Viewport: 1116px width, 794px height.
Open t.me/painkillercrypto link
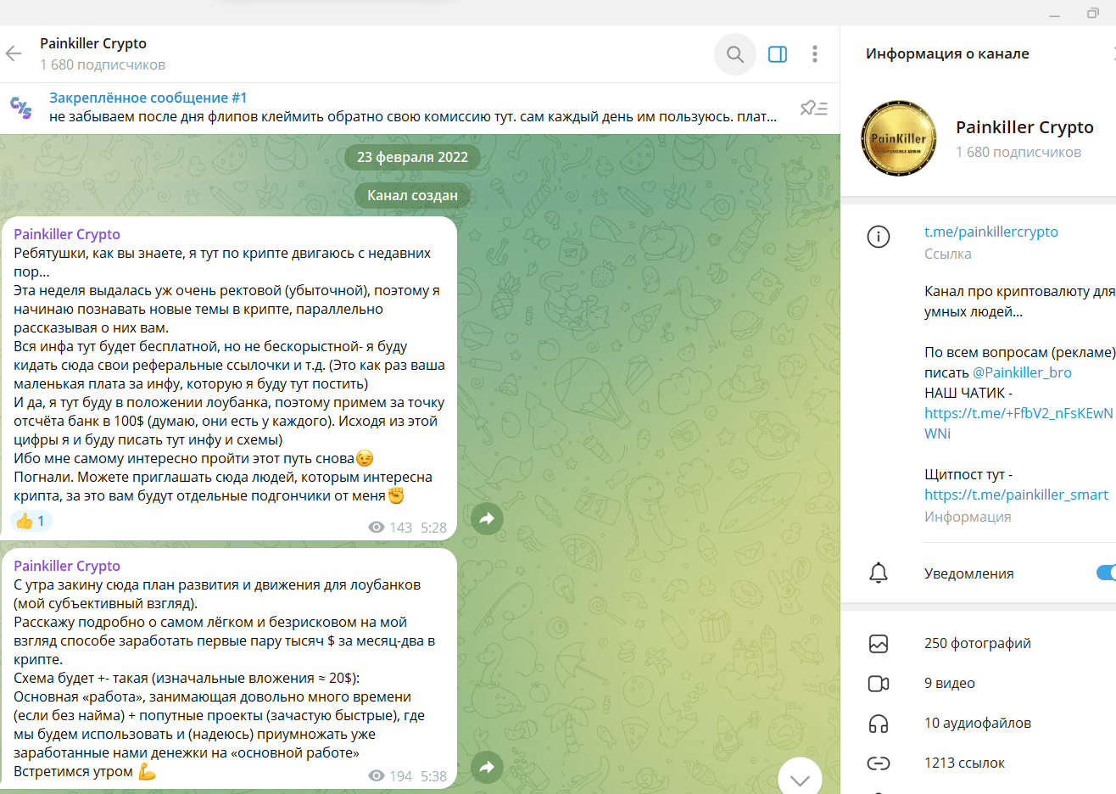click(x=991, y=232)
